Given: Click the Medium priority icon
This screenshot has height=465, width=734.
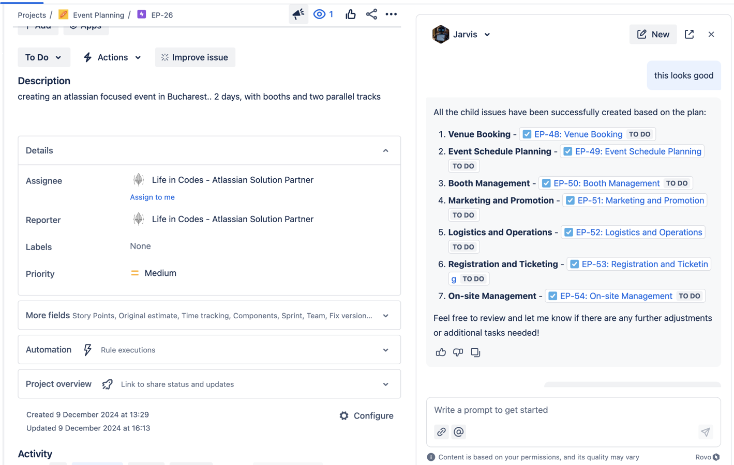Looking at the screenshot, I should [134, 273].
